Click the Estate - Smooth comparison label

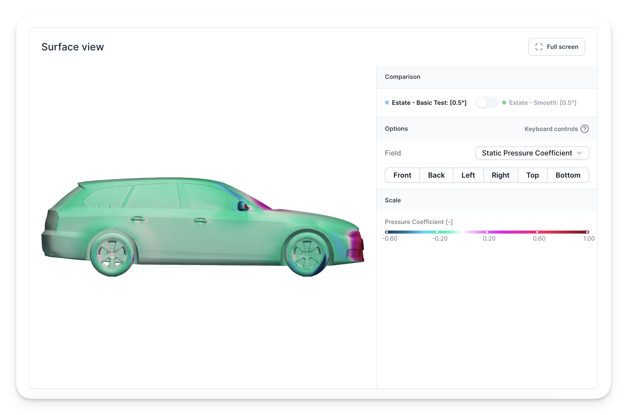coord(542,103)
